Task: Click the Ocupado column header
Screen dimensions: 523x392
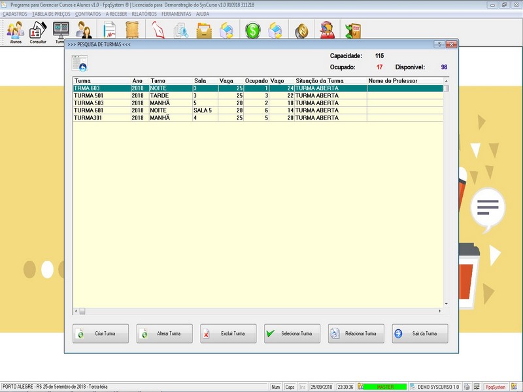Action: pos(256,80)
